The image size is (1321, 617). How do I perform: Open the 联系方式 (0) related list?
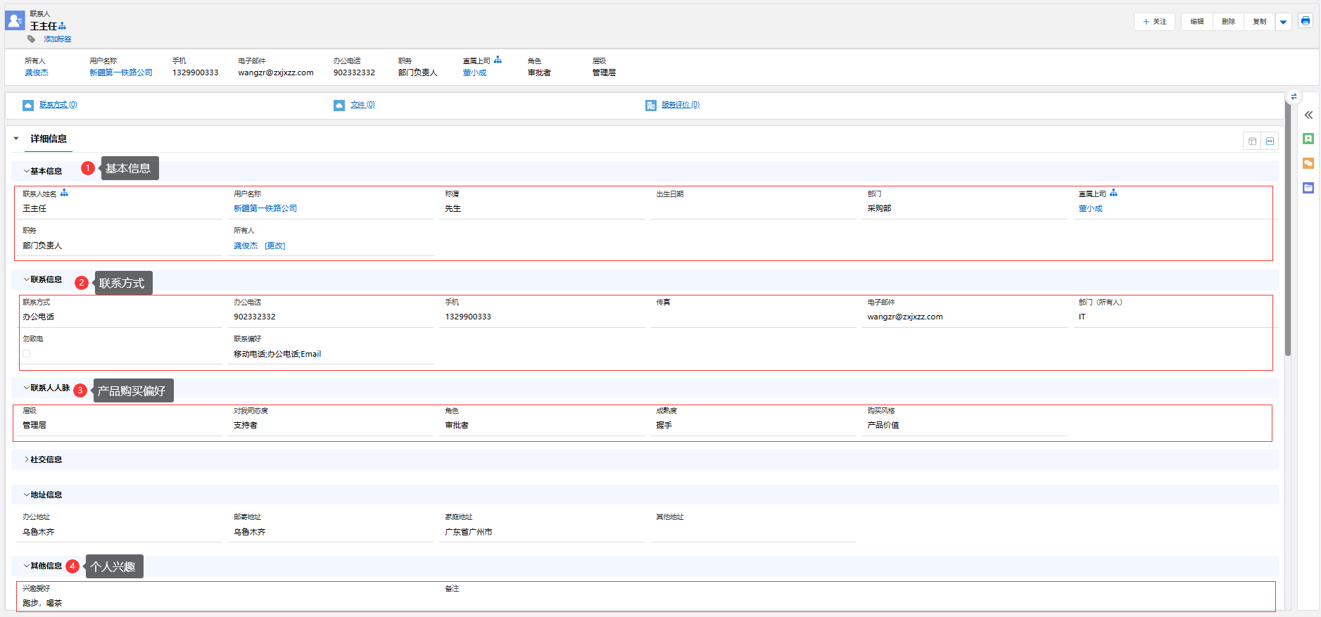point(58,105)
